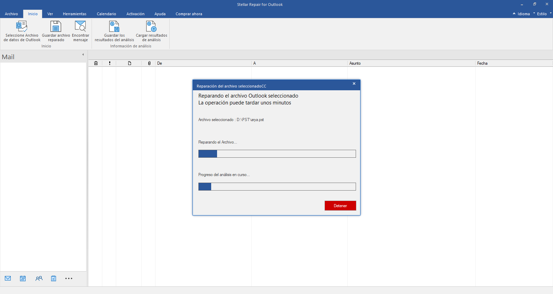This screenshot has height=294, width=553.
Task: Switch to the Ver tab
Action: [x=50, y=14]
